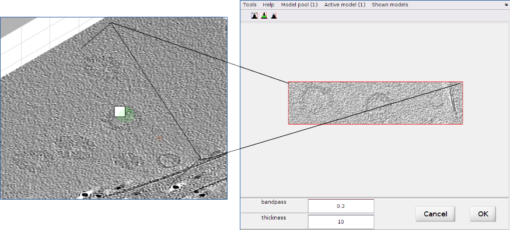Expand the Model pool (1) menu
This screenshot has height=230, width=510.
pos(299,5)
